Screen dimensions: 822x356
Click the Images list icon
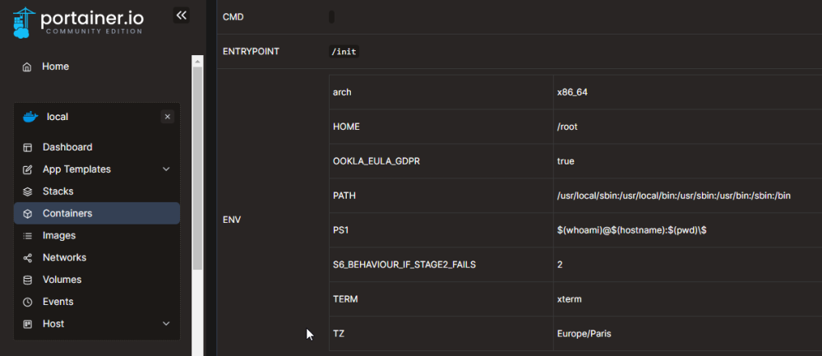(x=27, y=236)
